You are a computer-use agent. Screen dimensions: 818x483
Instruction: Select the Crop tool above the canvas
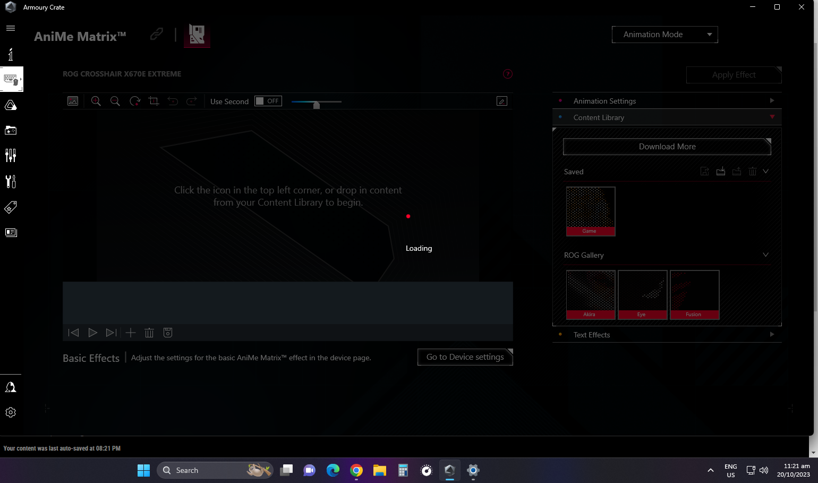pyautogui.click(x=154, y=101)
